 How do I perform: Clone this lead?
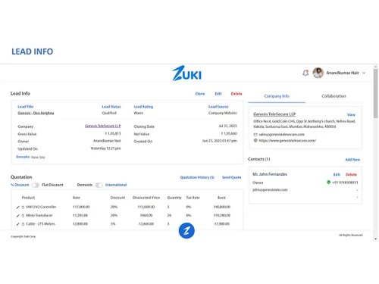[x=200, y=94]
